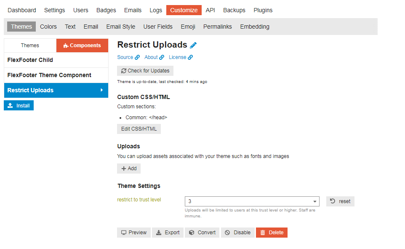Switch to the Themes list tab
The height and width of the screenshot is (249, 405).
30,46
